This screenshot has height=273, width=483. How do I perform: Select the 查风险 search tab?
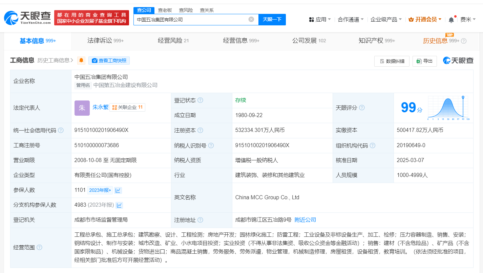tap(186, 10)
